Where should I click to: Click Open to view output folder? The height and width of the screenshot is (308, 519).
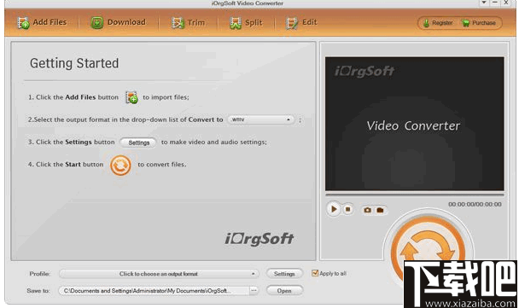pyautogui.click(x=284, y=290)
